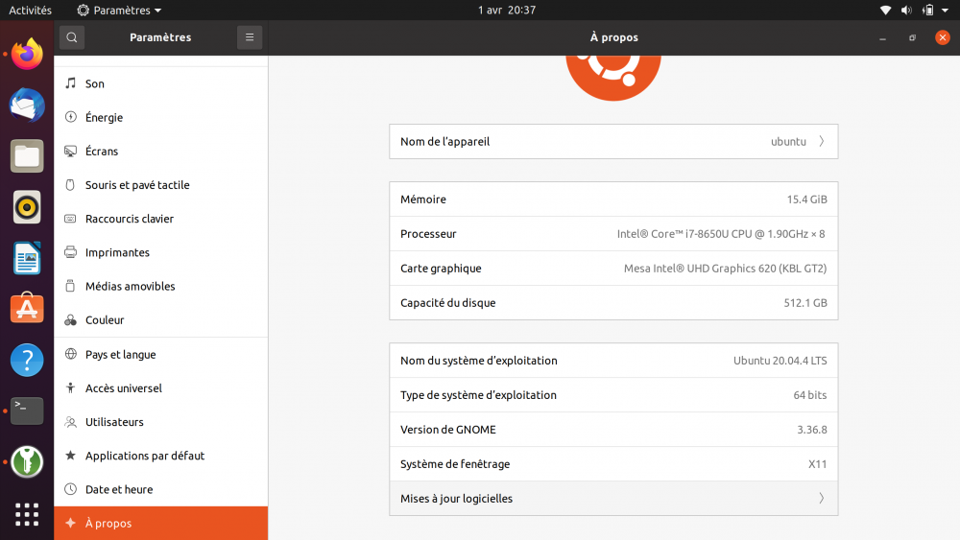The height and width of the screenshot is (540, 960).
Task: Launch Rhythmbox music player
Action: click(27, 207)
